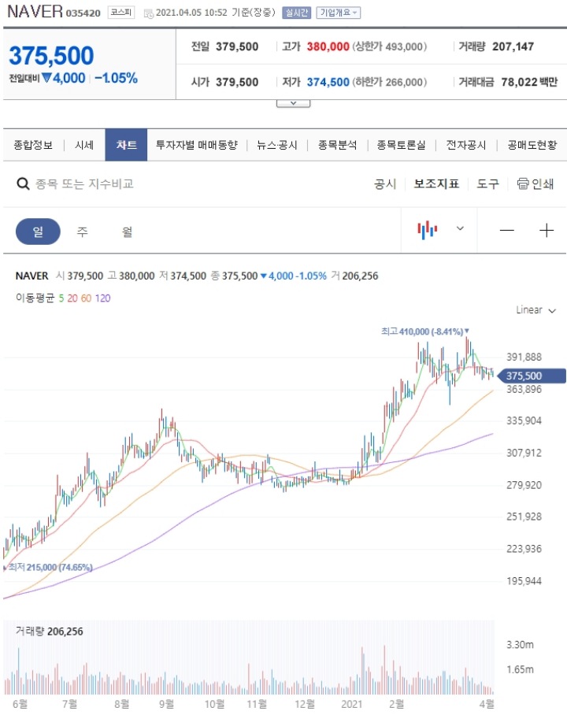Click the 최고 410,000 high marker
This screenshot has width=567, height=726.
pos(424,332)
